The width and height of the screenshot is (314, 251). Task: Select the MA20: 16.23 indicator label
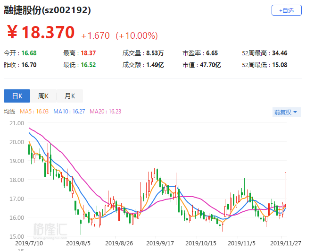click(105, 112)
